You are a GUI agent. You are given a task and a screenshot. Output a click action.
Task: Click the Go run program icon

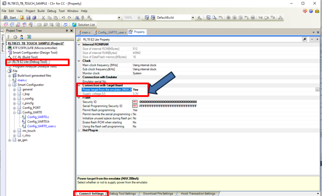coord(234,18)
